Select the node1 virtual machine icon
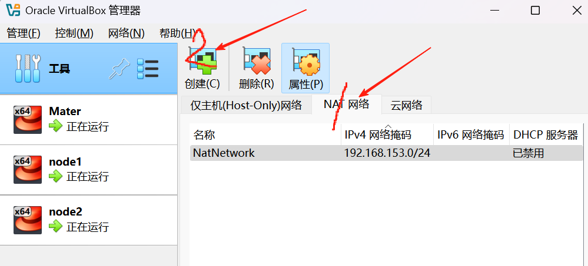 tap(28, 170)
